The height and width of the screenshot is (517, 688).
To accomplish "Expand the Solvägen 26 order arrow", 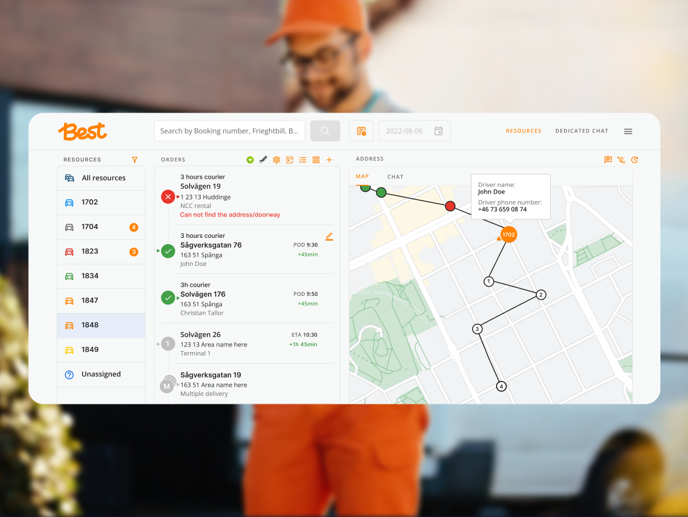I will (159, 344).
